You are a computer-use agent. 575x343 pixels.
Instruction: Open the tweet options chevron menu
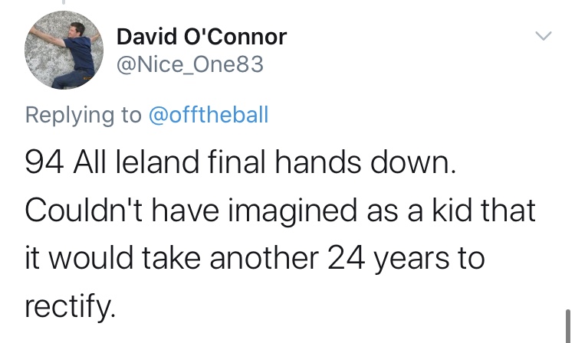pos(544,36)
